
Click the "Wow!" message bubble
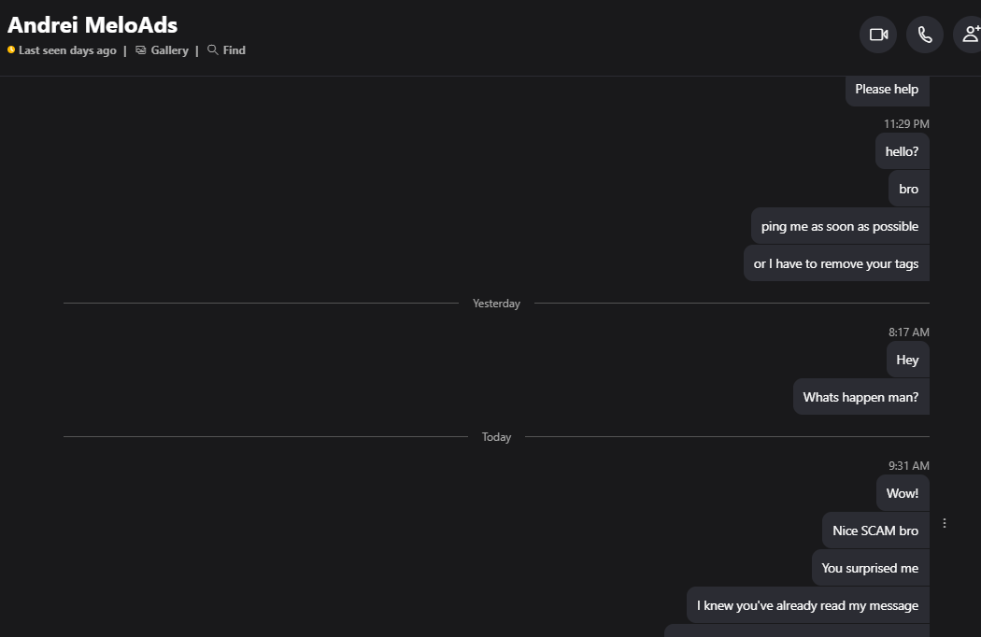pos(903,493)
